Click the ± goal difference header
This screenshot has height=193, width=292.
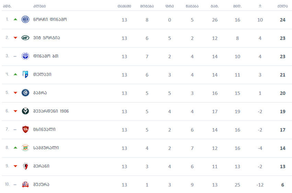(x=260, y=6)
